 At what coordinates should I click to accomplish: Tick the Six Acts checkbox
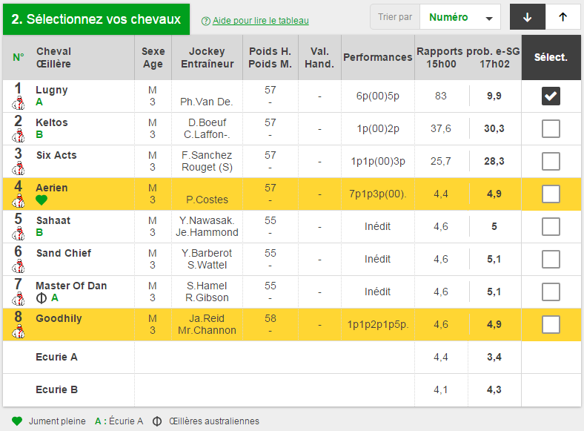point(551,162)
